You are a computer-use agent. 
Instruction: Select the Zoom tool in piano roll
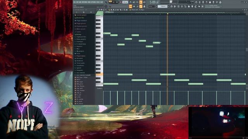(124, 10)
